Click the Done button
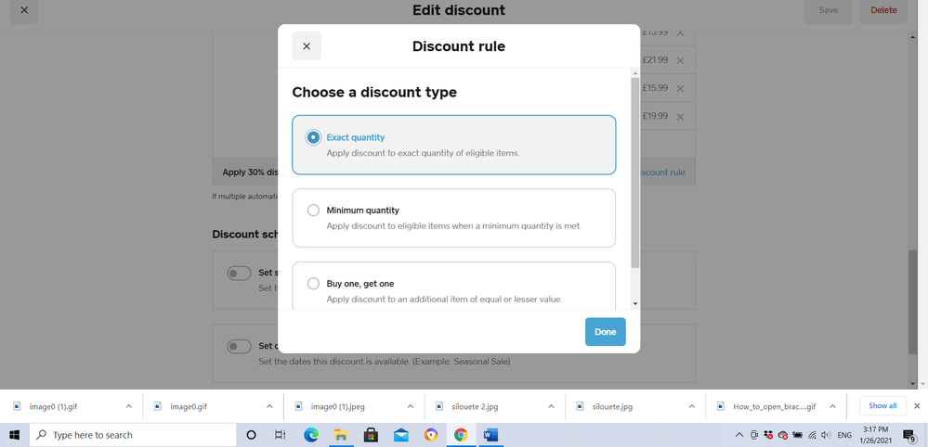Viewport: 928px width, 447px height. pos(605,332)
